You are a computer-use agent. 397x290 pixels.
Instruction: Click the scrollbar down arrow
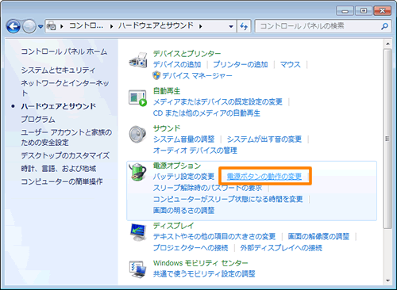pyautogui.click(x=387, y=280)
